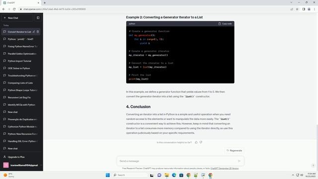Screen dimensions: 318x179
Task: Click the thumbs down feedback icon
Action: (x=201, y=142)
